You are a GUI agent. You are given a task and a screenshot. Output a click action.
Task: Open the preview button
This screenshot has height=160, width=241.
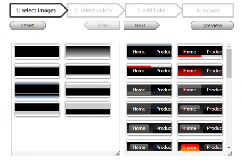click(x=212, y=25)
